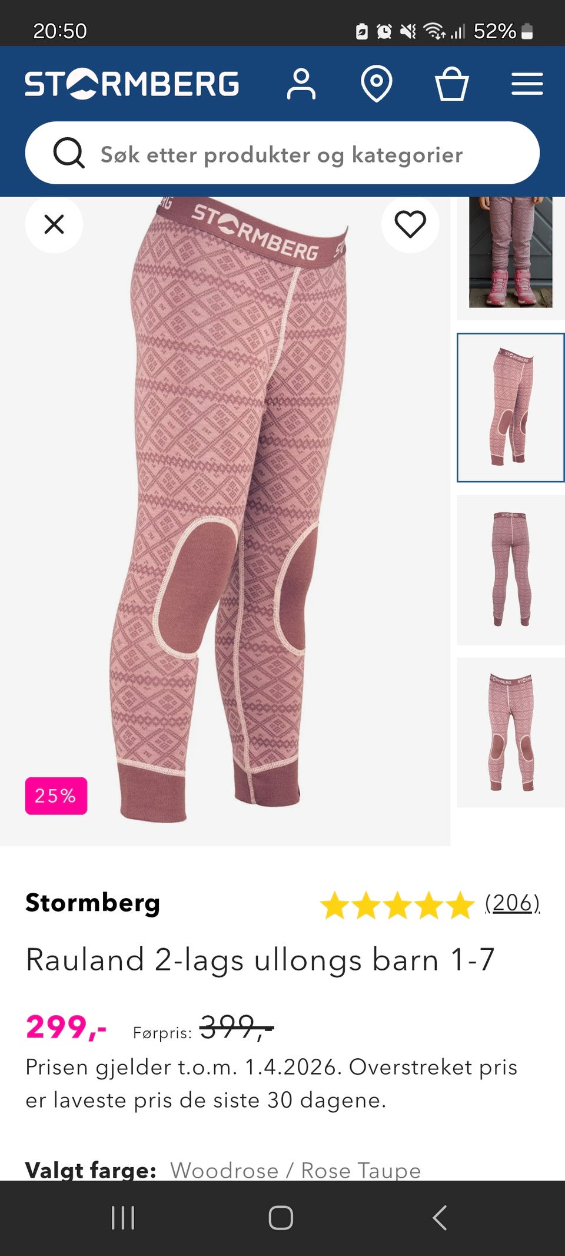The width and height of the screenshot is (565, 1256).
Task: Focus the product search field
Action: point(282,153)
